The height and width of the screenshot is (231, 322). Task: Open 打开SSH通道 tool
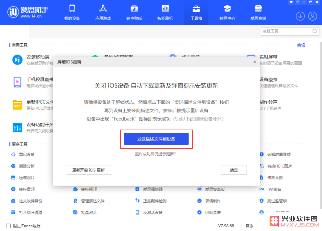27,212
